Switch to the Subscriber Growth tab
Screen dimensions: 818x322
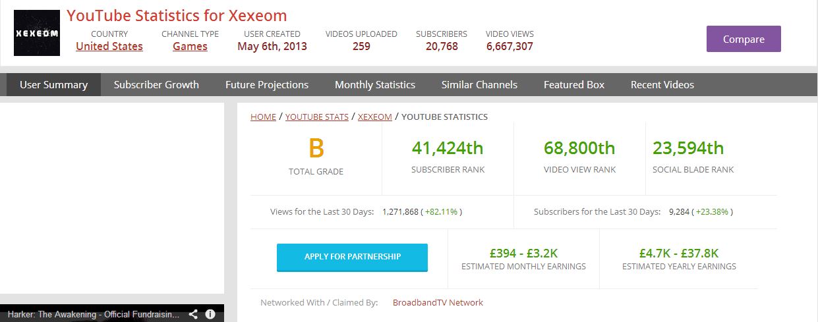click(156, 84)
